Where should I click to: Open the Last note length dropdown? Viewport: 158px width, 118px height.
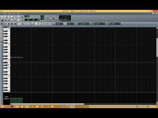[x=84, y=24]
